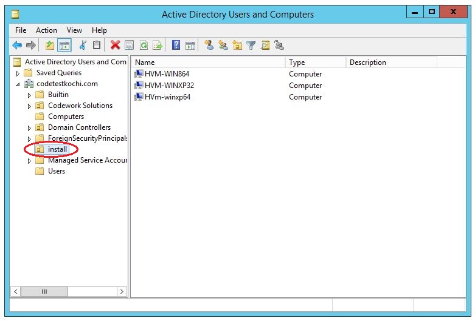Click Add objects to group icon

click(279, 46)
